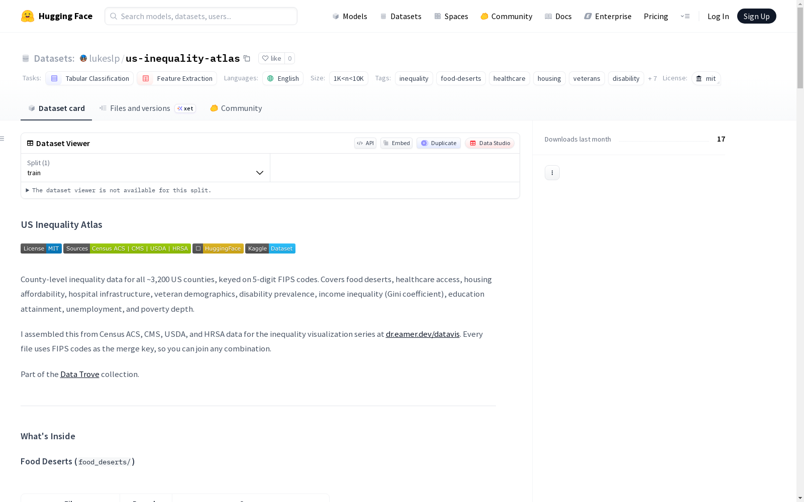This screenshot has width=804, height=502.
Task: Click the Kaggle Dataset badge
Action: 270,248
